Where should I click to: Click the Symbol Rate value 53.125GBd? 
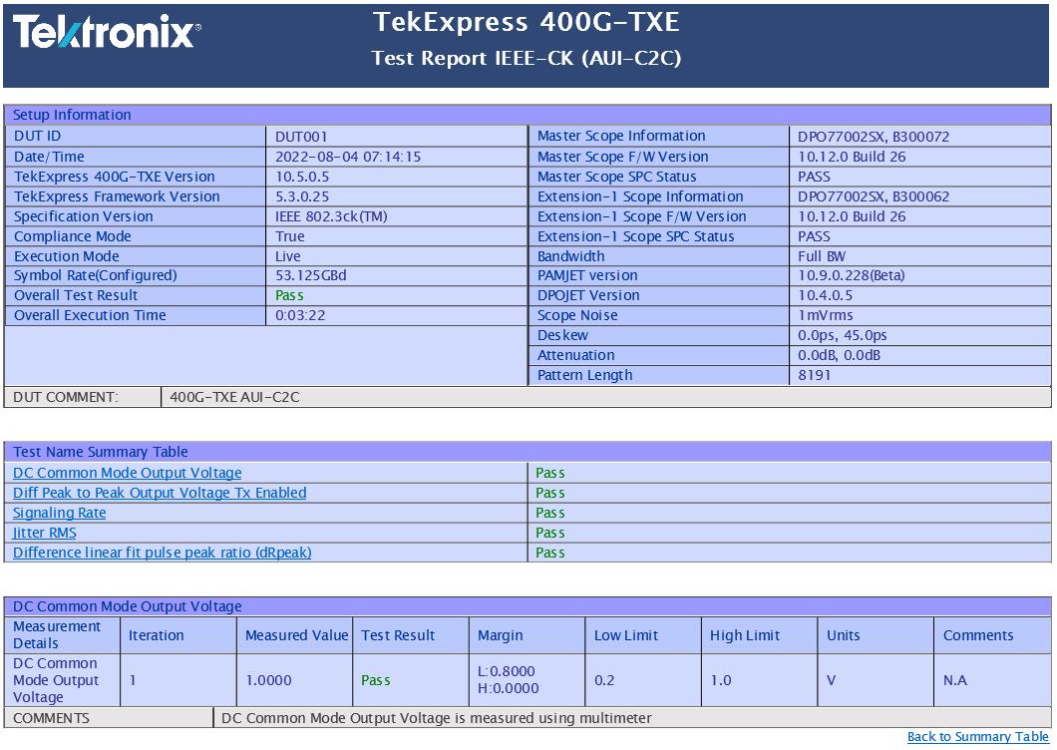(311, 275)
